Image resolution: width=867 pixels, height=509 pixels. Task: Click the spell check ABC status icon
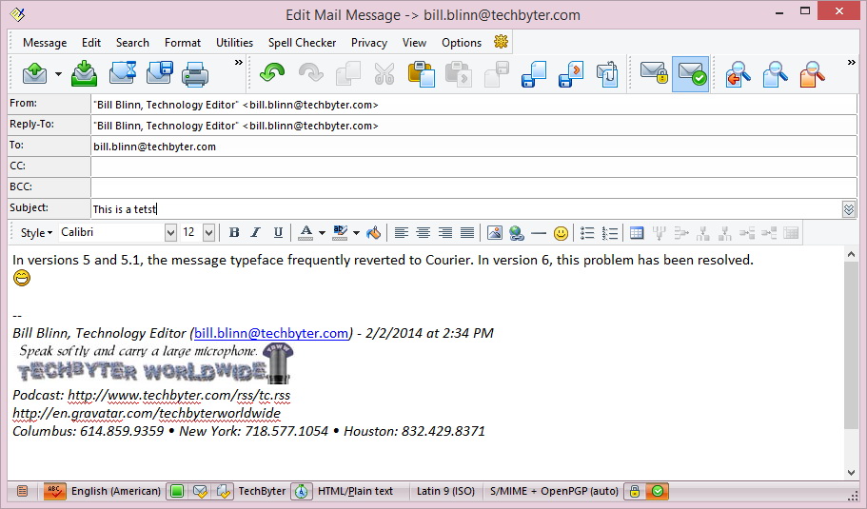[x=55, y=491]
